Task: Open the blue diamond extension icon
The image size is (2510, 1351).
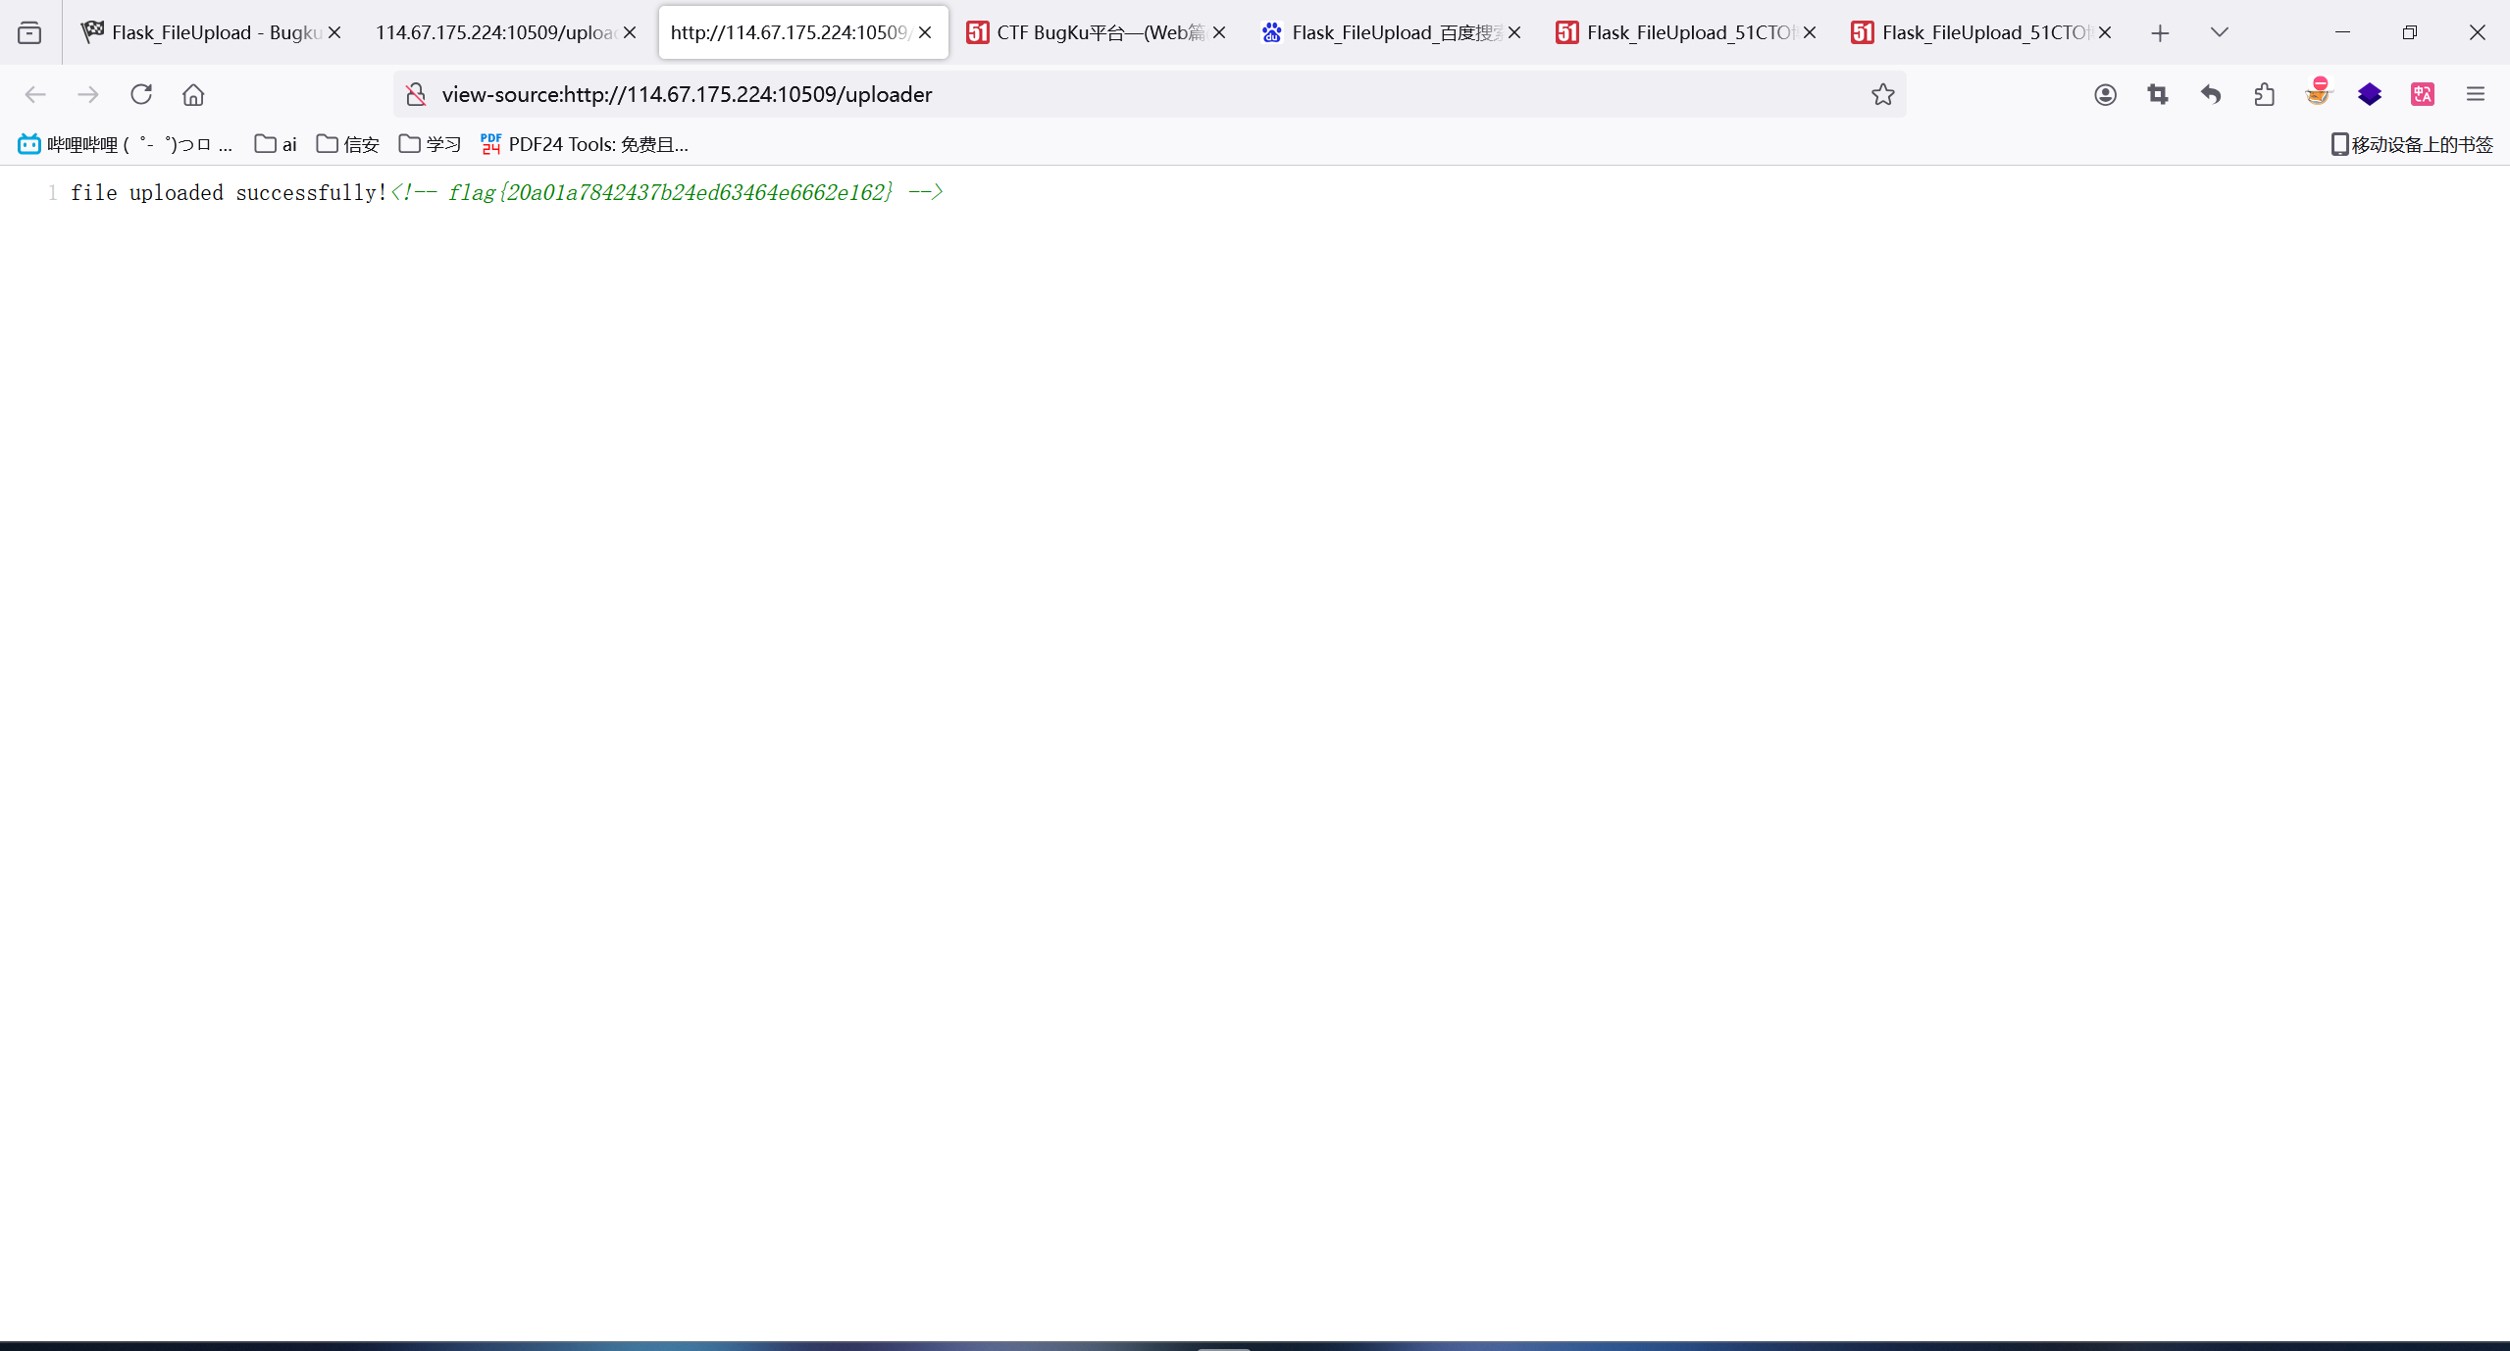Action: pos(2370,94)
